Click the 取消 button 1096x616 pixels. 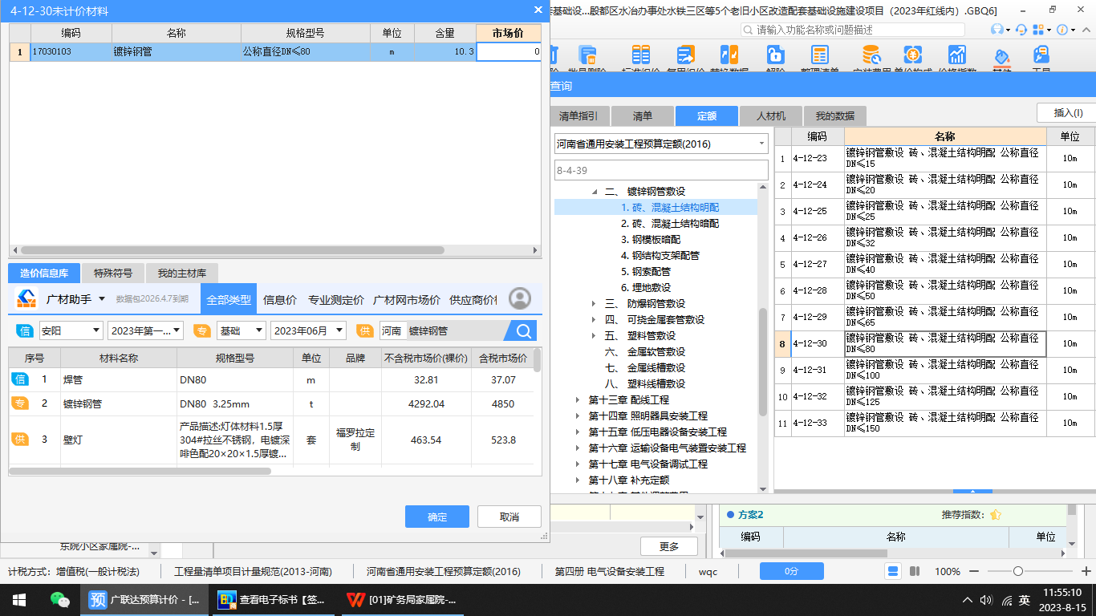pos(509,517)
